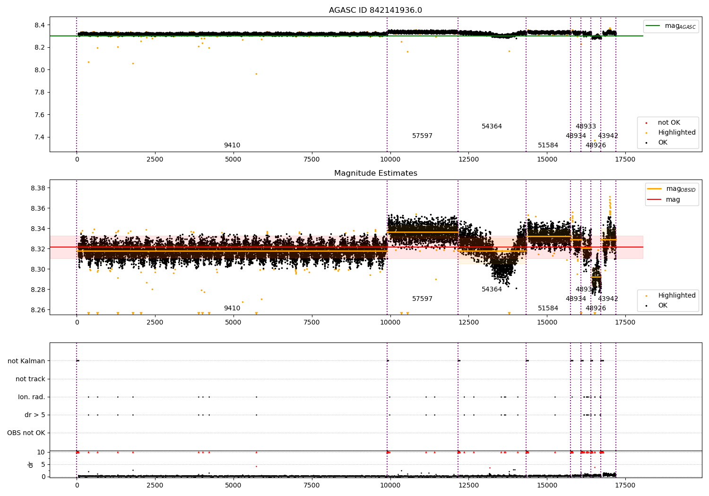Click OBSID label 57597 in Magnitude Estimates plot

coord(422,299)
